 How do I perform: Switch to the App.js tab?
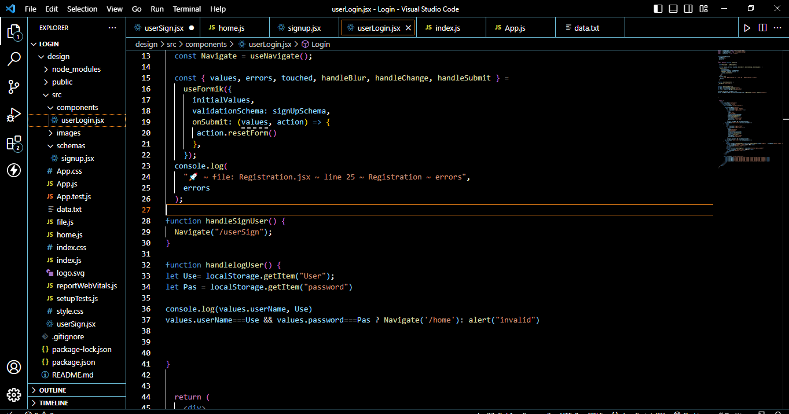pyautogui.click(x=520, y=28)
